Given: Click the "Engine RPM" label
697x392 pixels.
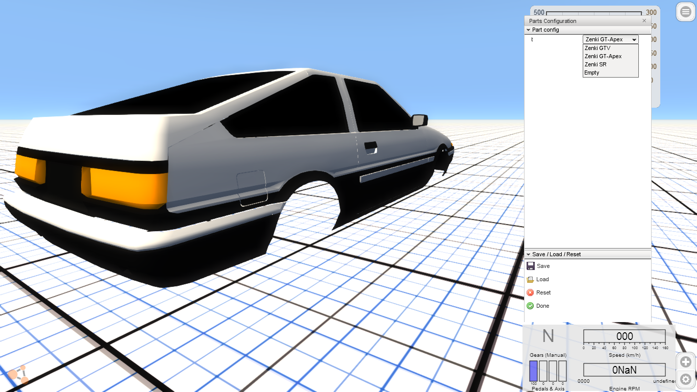Looking at the screenshot, I should (625, 389).
